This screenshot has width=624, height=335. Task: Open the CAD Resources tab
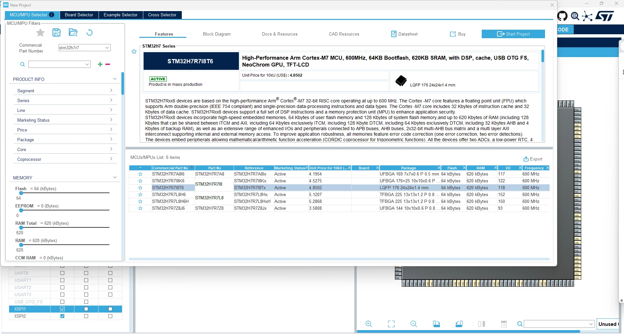[x=344, y=34]
